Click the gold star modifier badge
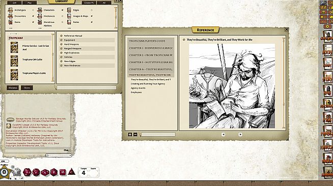This screenshot has height=186, width=333. click(5, 172)
